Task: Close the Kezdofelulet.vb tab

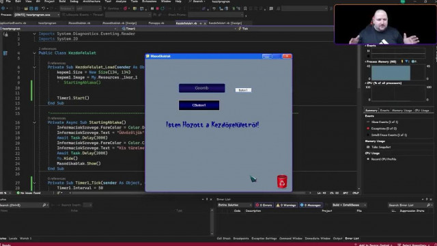Action: (x=205, y=23)
